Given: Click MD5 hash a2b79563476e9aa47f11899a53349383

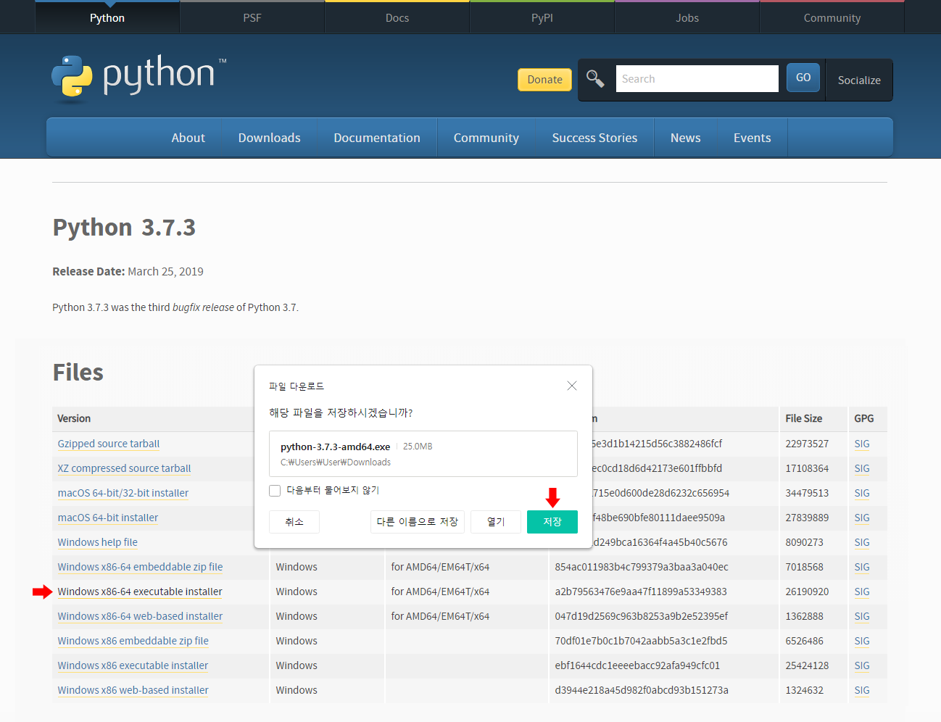Looking at the screenshot, I should (x=641, y=592).
